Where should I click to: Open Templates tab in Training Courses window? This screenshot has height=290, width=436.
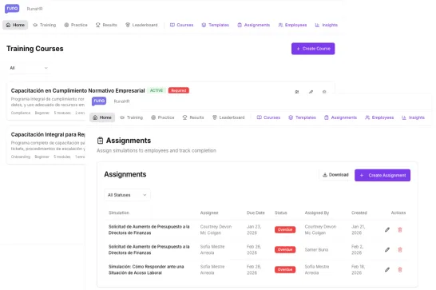click(216, 25)
